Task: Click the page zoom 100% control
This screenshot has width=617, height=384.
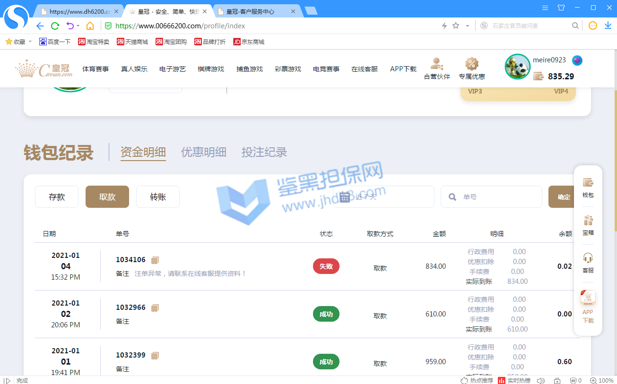Action: coord(601,380)
